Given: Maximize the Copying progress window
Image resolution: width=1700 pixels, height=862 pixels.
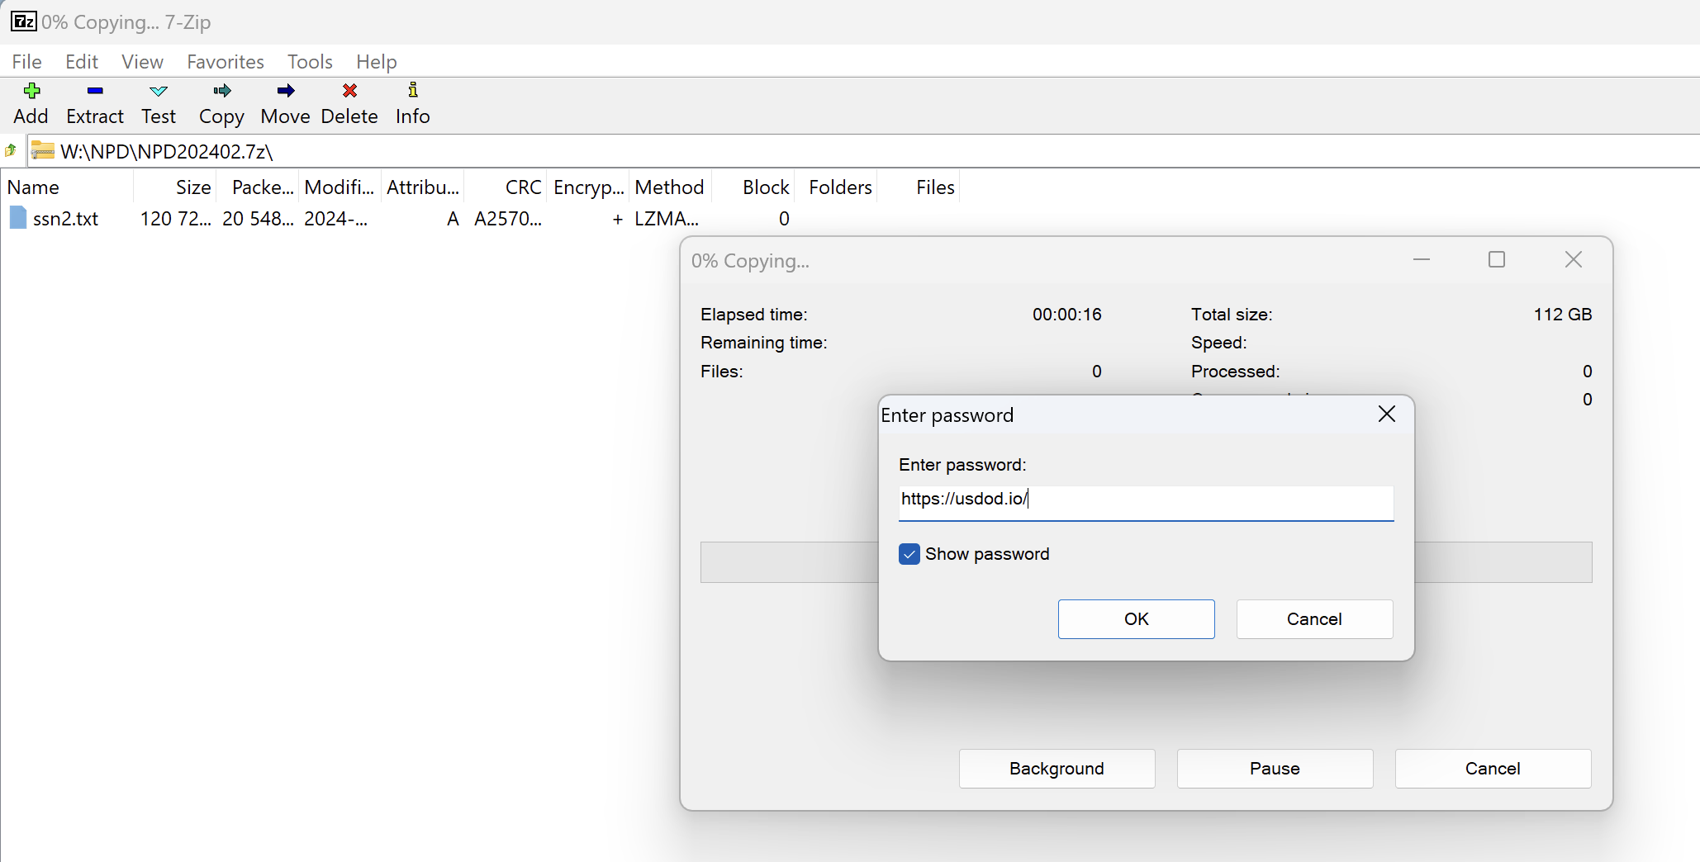Looking at the screenshot, I should click(x=1497, y=260).
